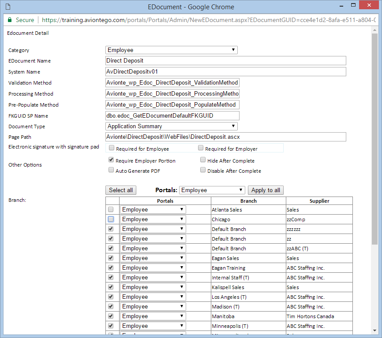The width and height of the screenshot is (382, 338).
Task: Check Required for Employee signature box
Action: click(x=112, y=148)
